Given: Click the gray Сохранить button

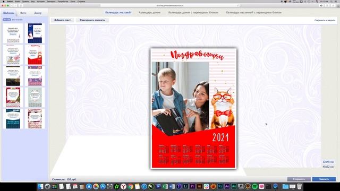Looking at the screenshot, I should [x=299, y=179].
